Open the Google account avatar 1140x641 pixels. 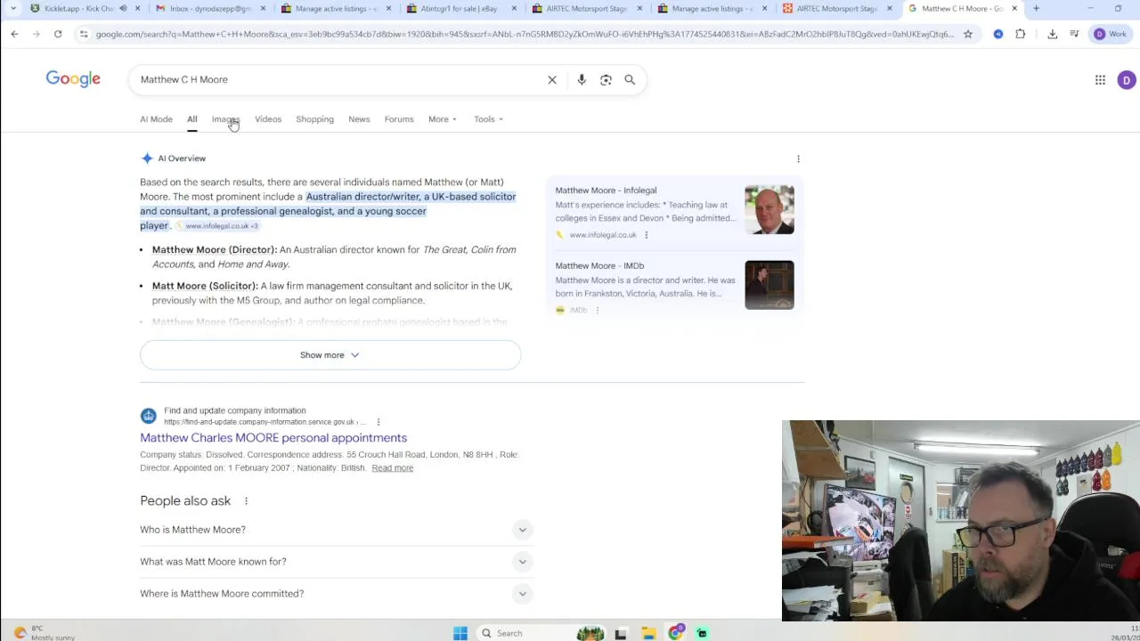click(x=1127, y=80)
